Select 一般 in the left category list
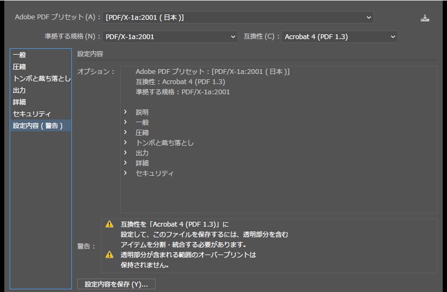Viewport: 447px width, 292px height. pos(41,55)
